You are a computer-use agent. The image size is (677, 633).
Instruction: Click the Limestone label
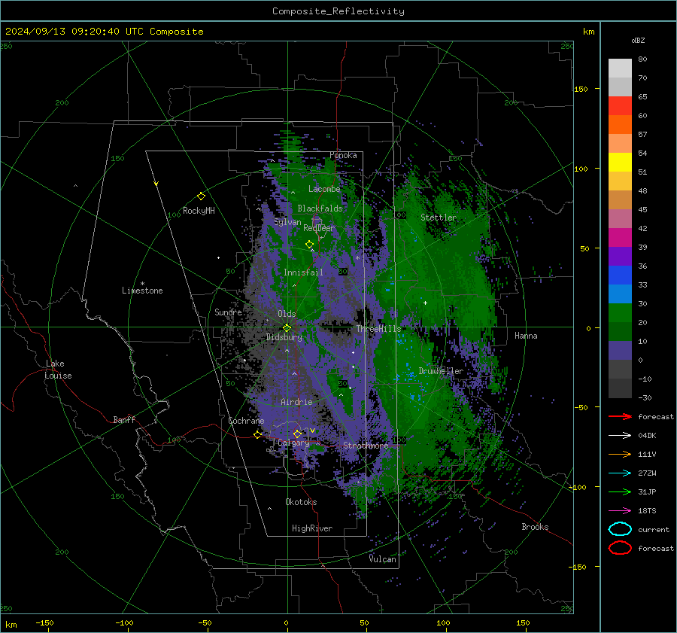click(142, 291)
